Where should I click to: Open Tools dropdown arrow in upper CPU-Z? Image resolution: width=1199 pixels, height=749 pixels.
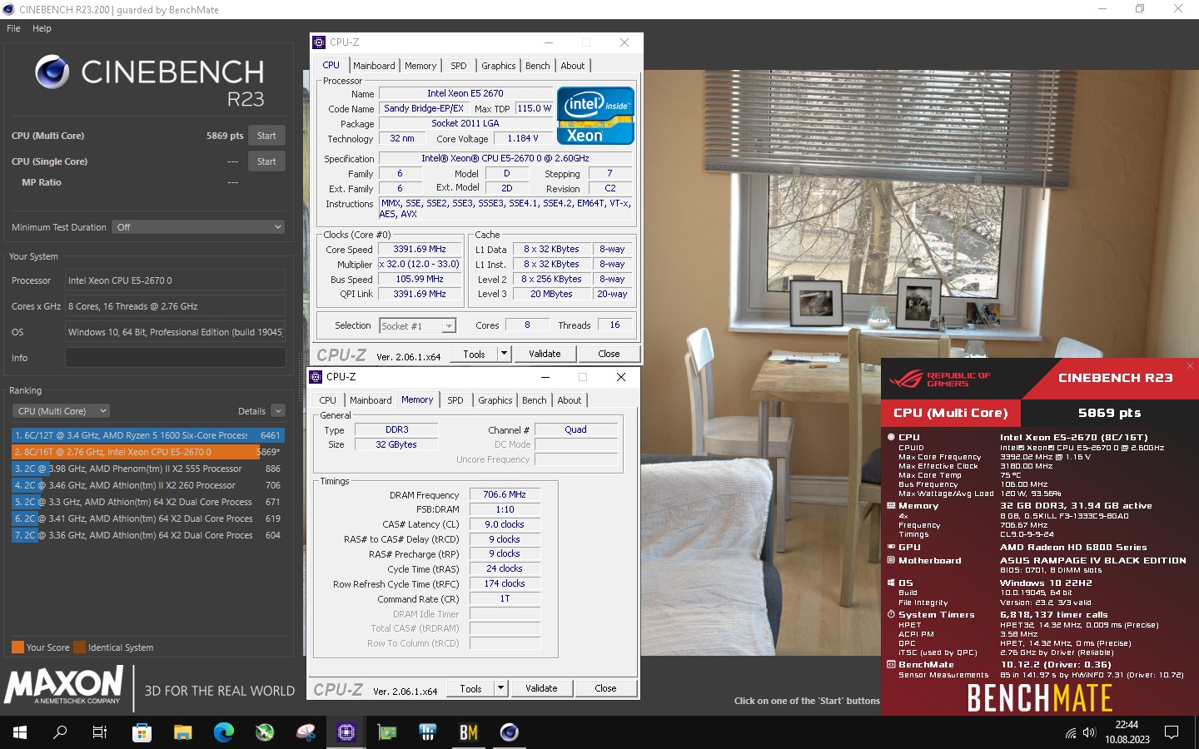pos(504,354)
